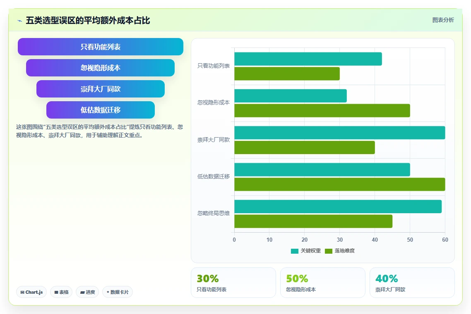Click x-axis tick value 0
Viewport: 471px width, 314px height.
234,240
